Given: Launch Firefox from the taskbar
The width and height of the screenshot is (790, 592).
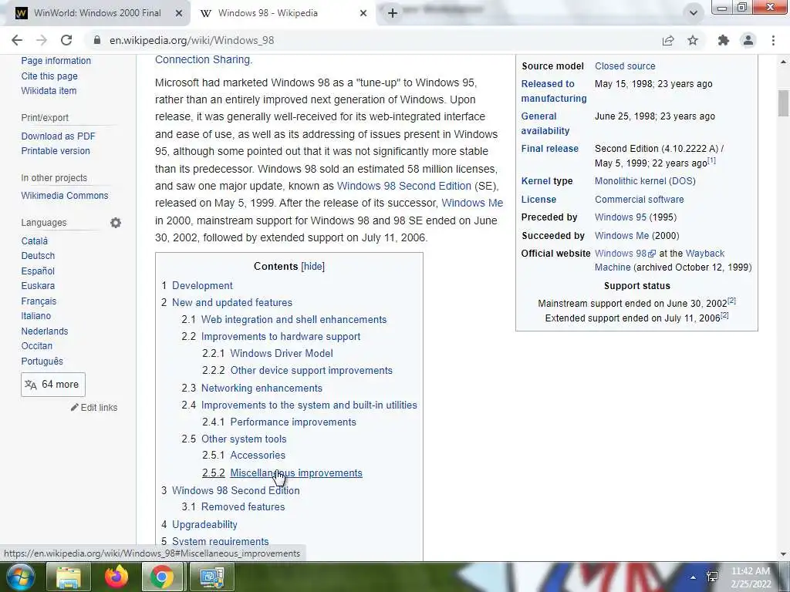Looking at the screenshot, I should pos(116,577).
